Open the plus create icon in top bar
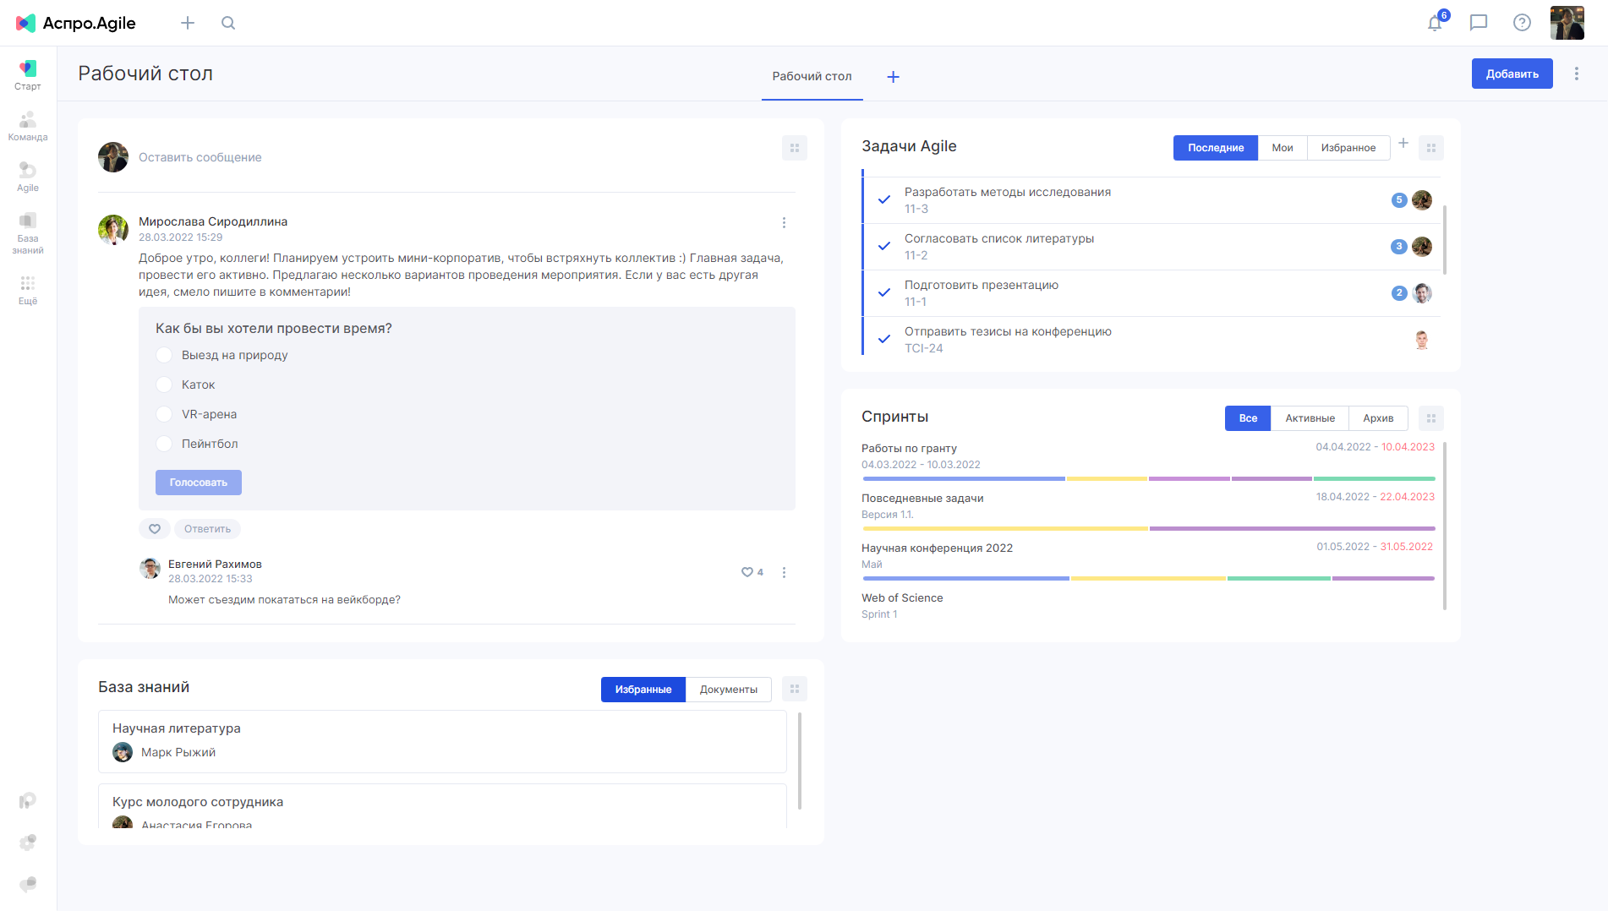 click(188, 23)
